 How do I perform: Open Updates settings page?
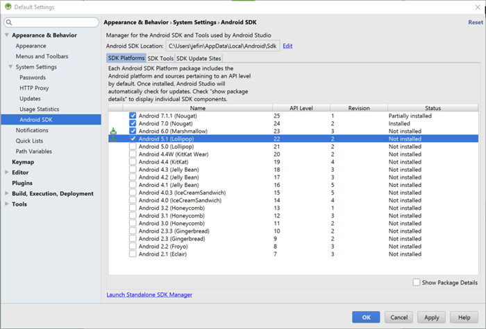[x=30, y=98]
